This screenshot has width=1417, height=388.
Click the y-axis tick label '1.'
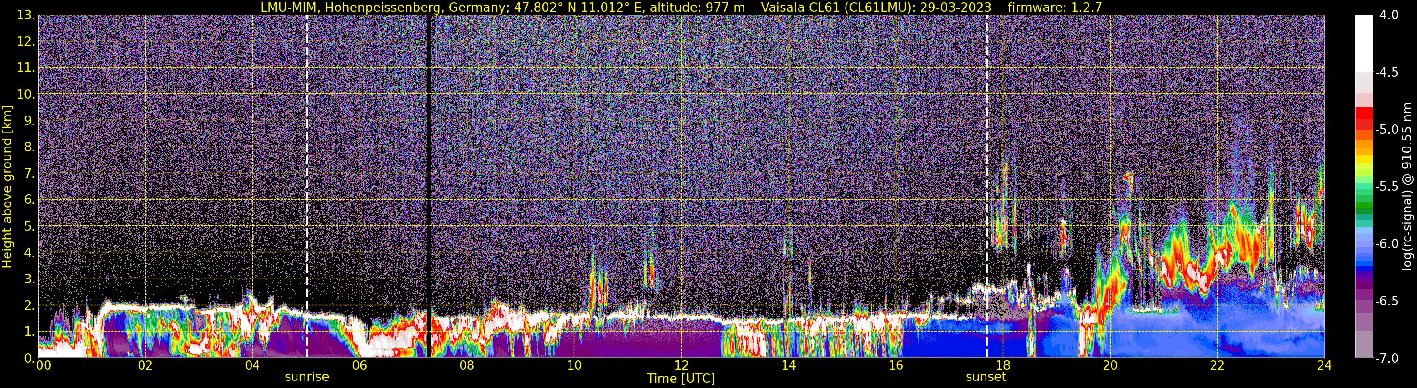pos(29,332)
